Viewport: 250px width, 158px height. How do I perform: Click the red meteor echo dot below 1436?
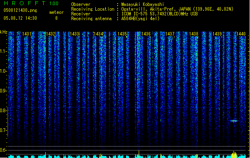coord(139,122)
